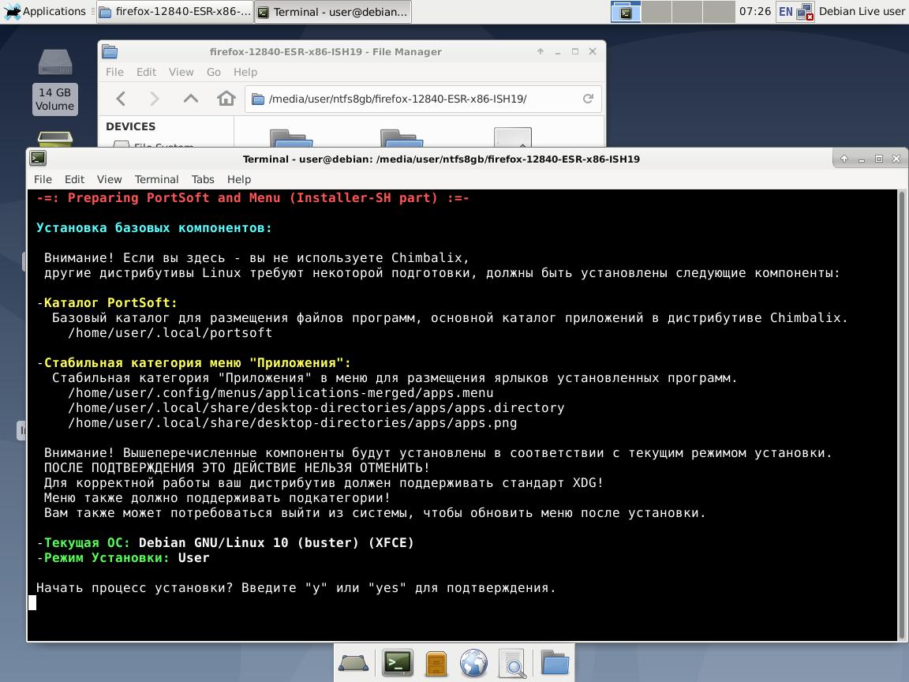Screen dimensions: 909x682
Task: Click the DEVICES header in File Manager
Action: coord(130,126)
